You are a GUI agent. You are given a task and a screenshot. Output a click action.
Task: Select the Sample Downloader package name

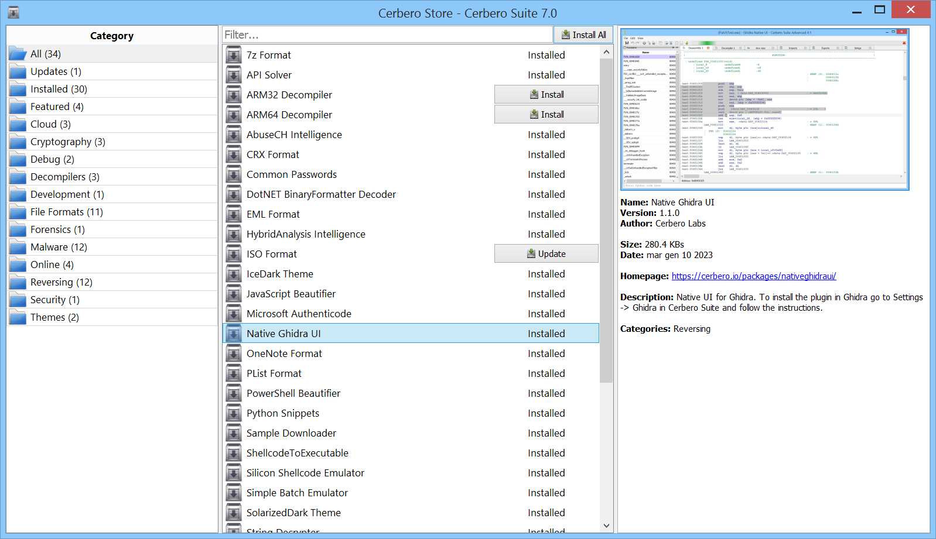click(292, 433)
